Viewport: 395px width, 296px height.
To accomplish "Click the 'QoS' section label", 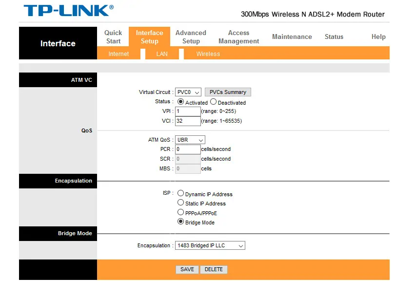I will pos(87,130).
